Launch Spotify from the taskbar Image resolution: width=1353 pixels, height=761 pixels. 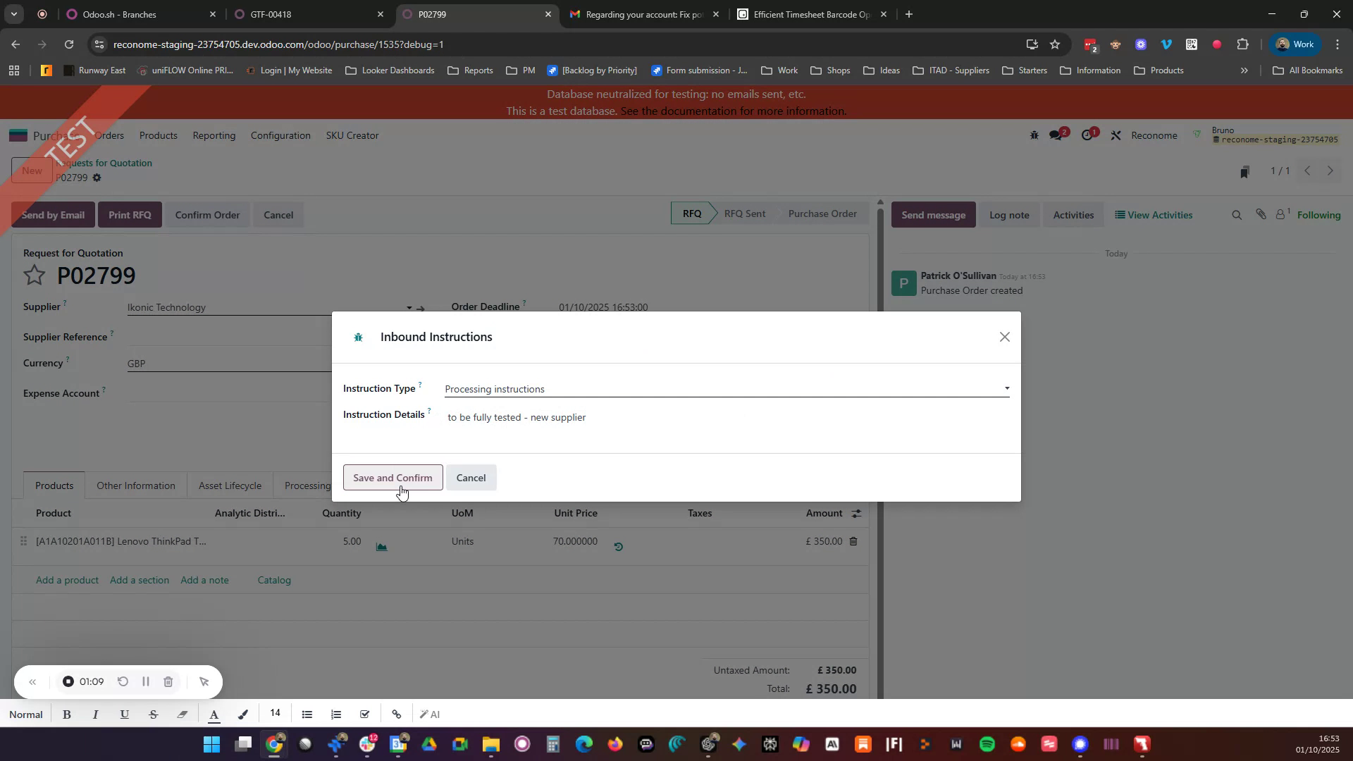(x=987, y=744)
